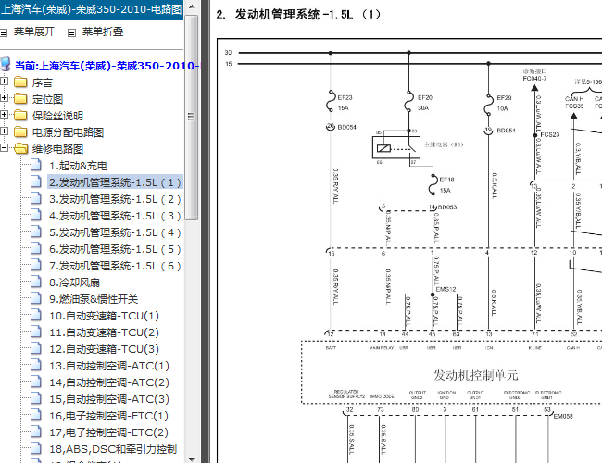Click the sidebar scrollbar down arrow
The height and width of the screenshot is (463, 602).
click(192, 458)
